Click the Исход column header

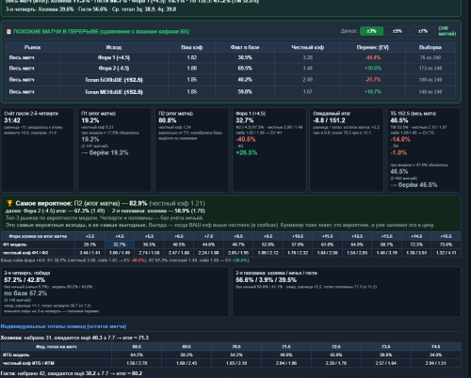(x=114, y=47)
